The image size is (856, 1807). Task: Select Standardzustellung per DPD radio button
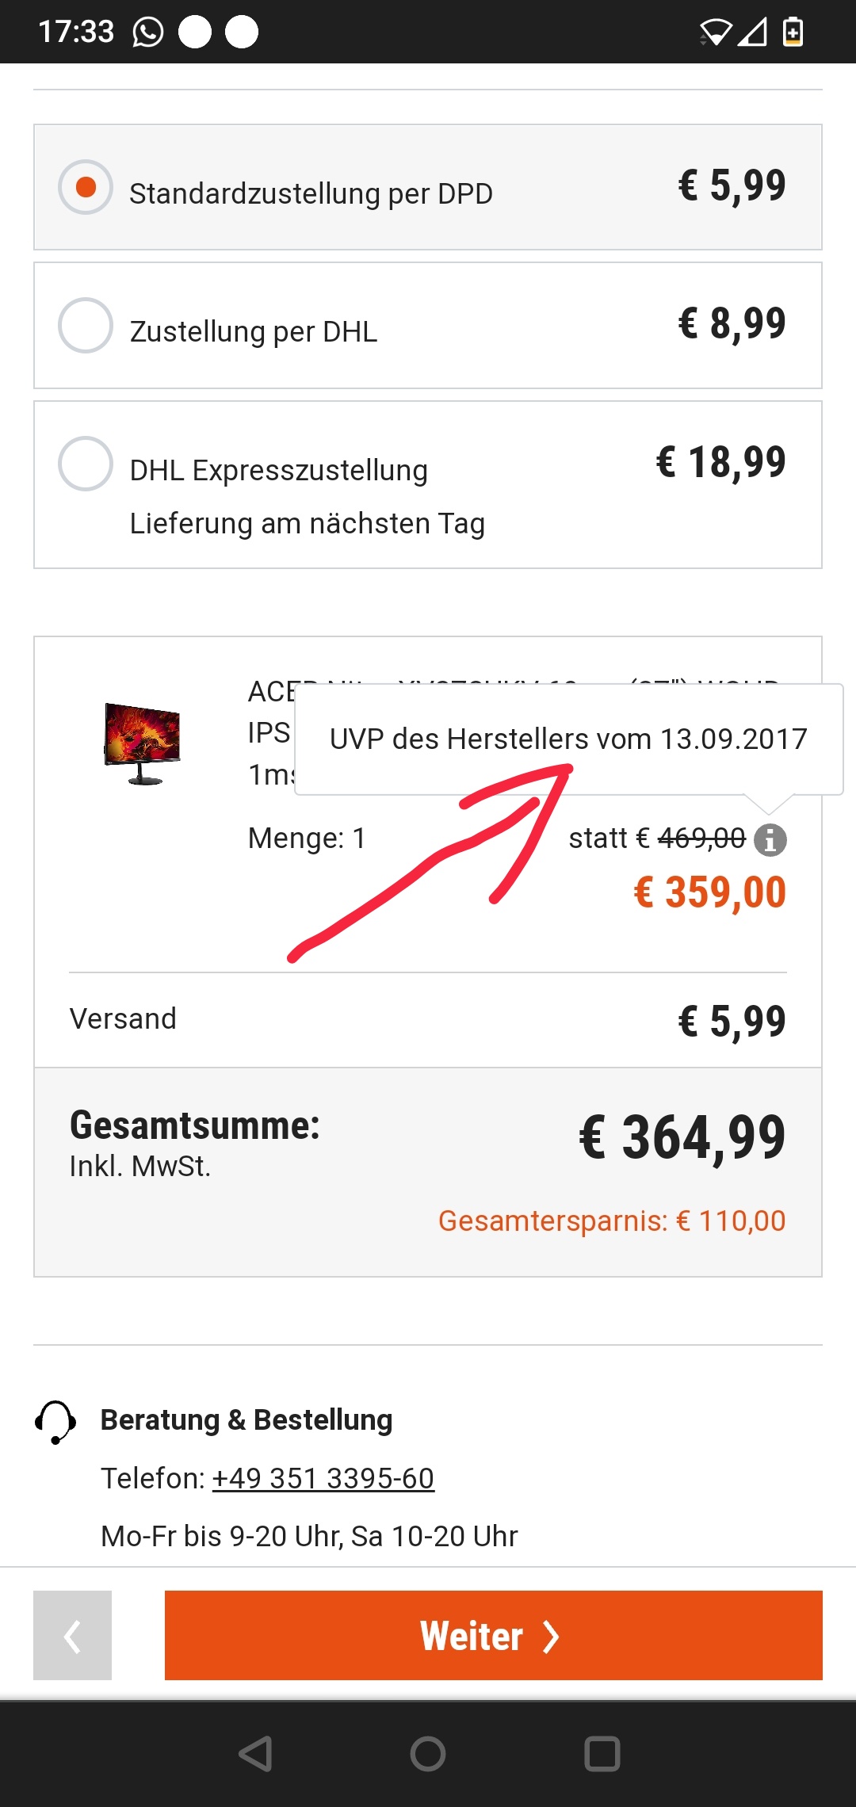point(86,187)
